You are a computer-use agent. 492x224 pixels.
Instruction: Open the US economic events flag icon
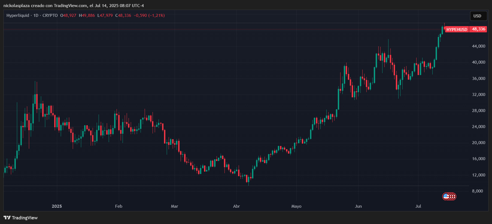446,196
